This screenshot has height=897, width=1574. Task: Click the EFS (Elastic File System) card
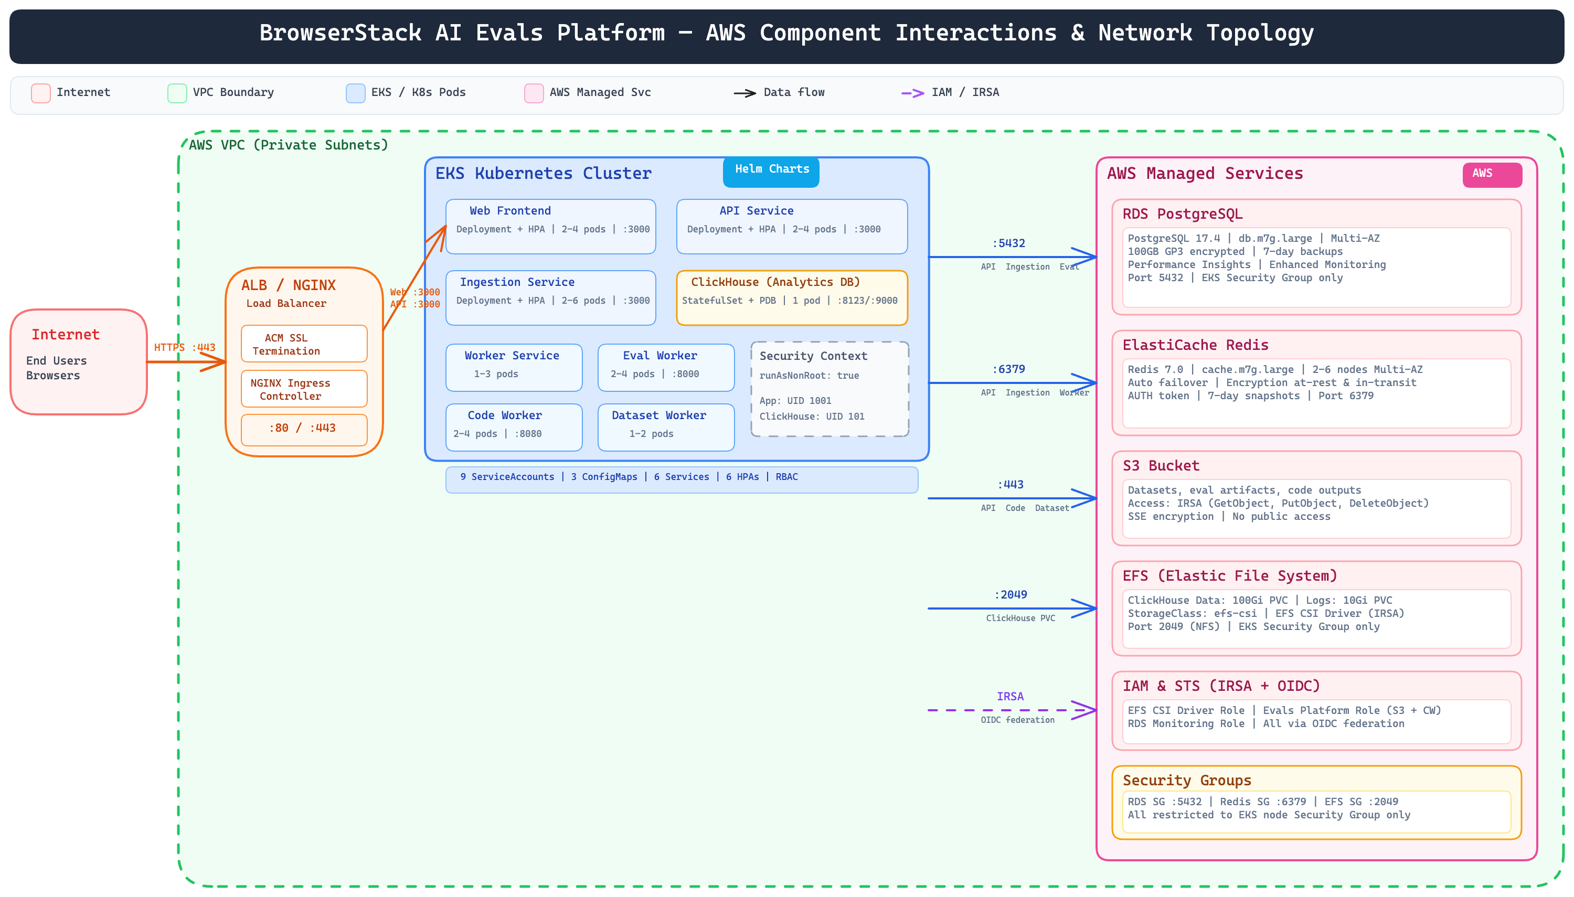pyautogui.click(x=1316, y=608)
